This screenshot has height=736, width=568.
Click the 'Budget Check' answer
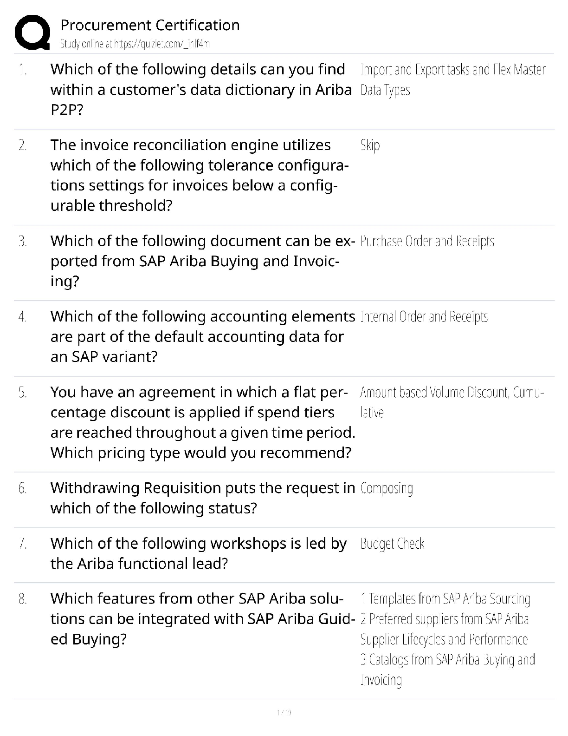pyautogui.click(x=392, y=544)
